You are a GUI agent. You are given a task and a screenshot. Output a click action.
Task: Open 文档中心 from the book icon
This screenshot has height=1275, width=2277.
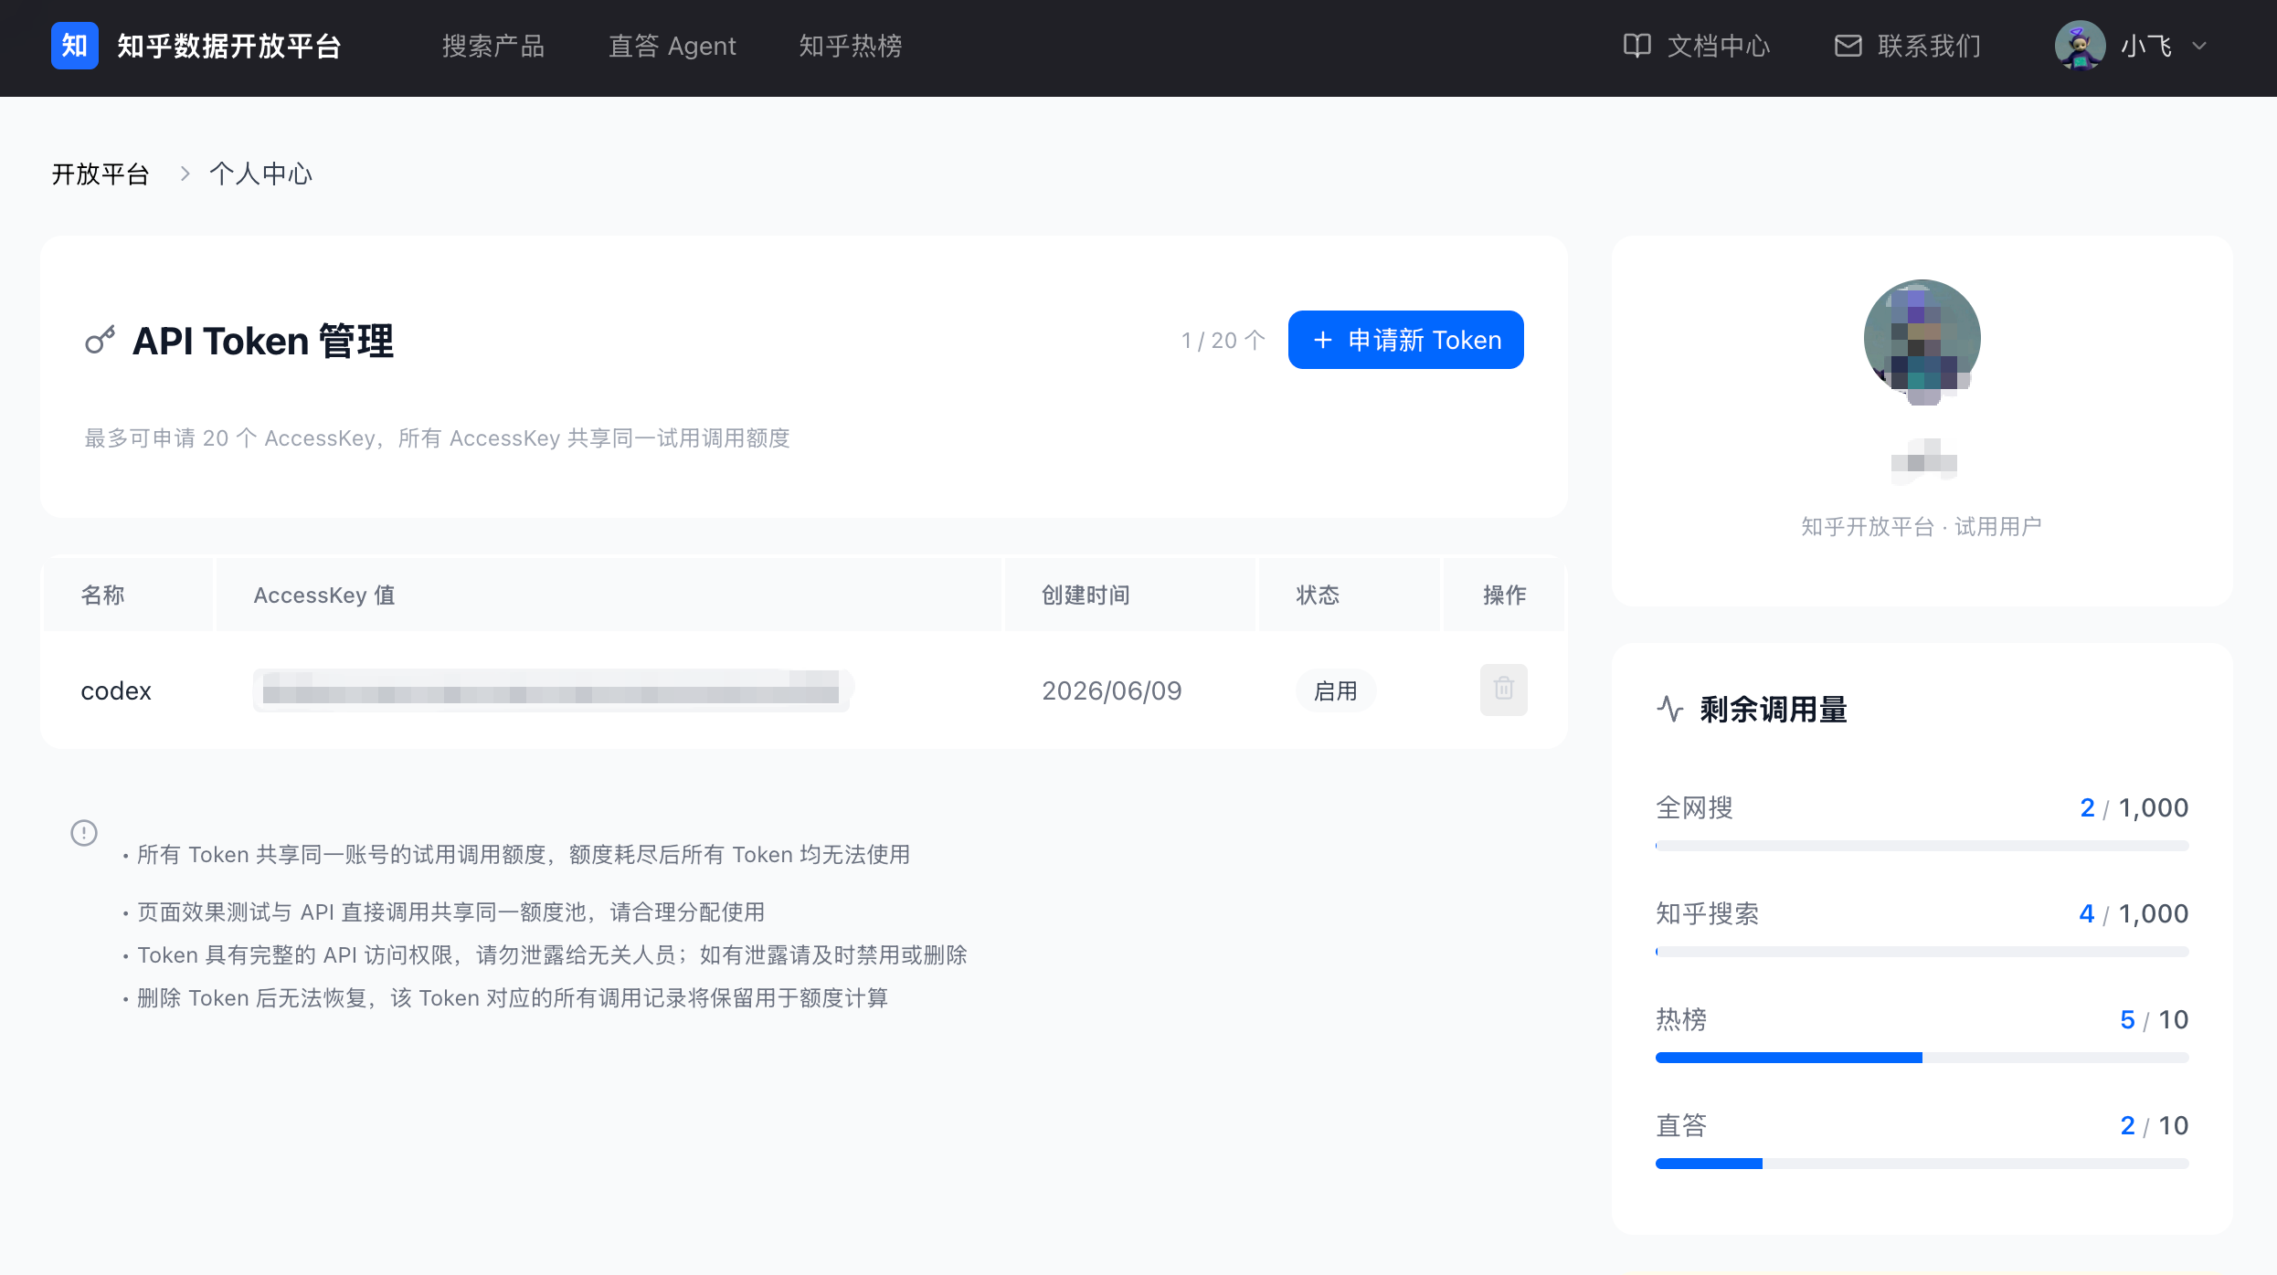point(1636,46)
